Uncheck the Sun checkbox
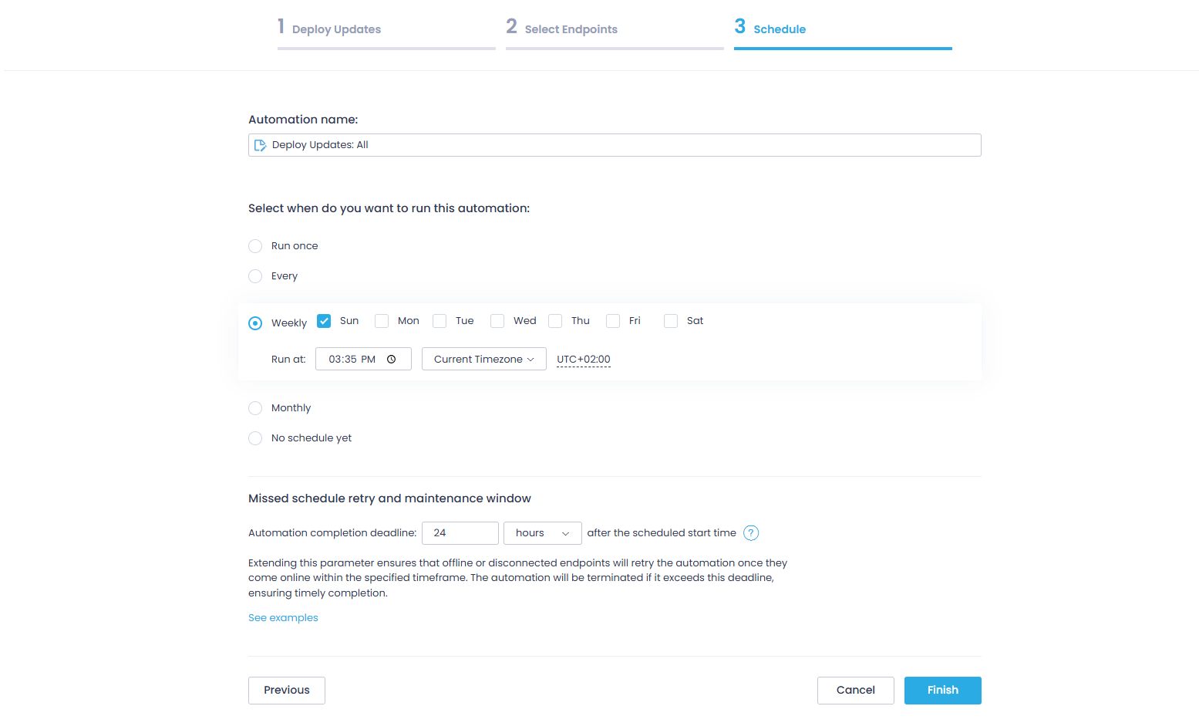This screenshot has height=723, width=1199. click(323, 320)
